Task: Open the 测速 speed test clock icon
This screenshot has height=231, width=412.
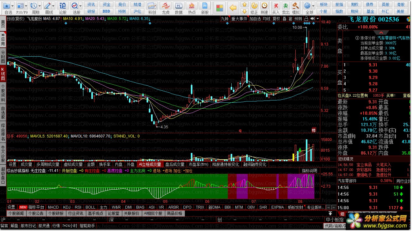Action: [264, 6]
